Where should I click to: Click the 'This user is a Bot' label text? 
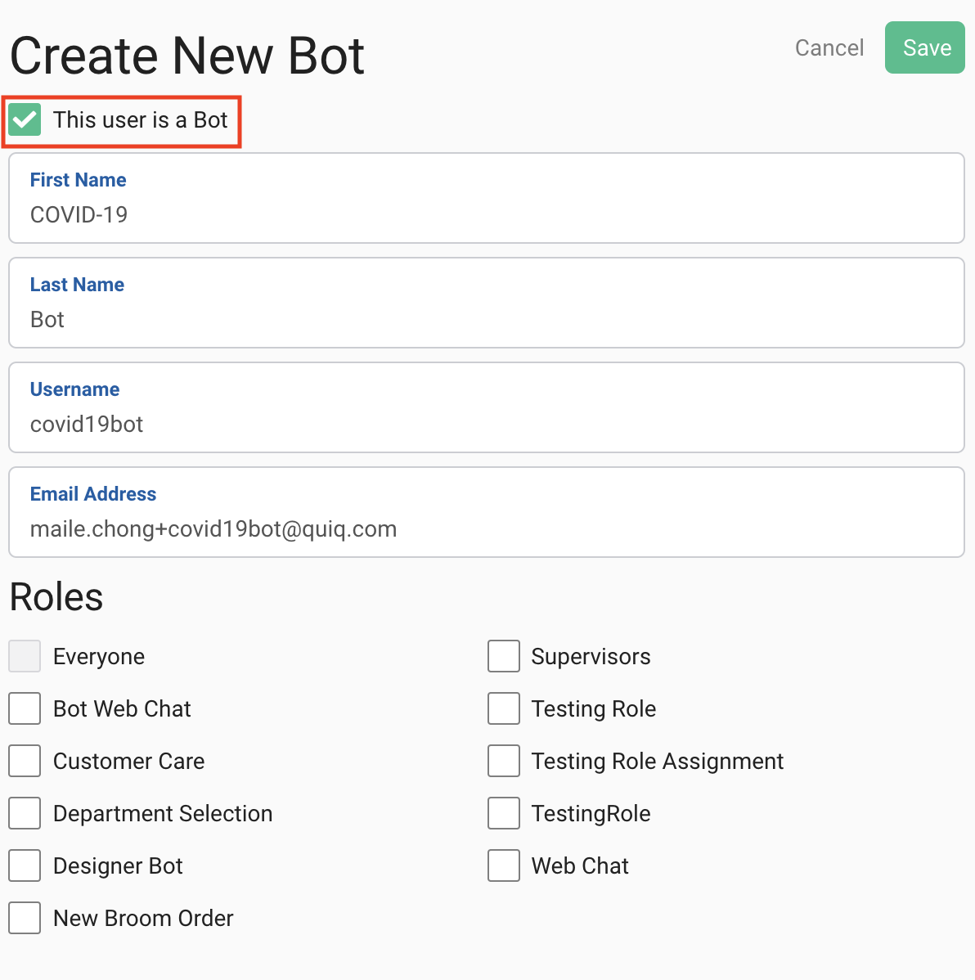coord(141,119)
